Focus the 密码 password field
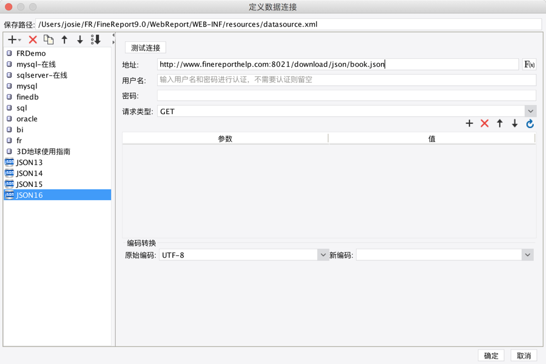 point(346,95)
